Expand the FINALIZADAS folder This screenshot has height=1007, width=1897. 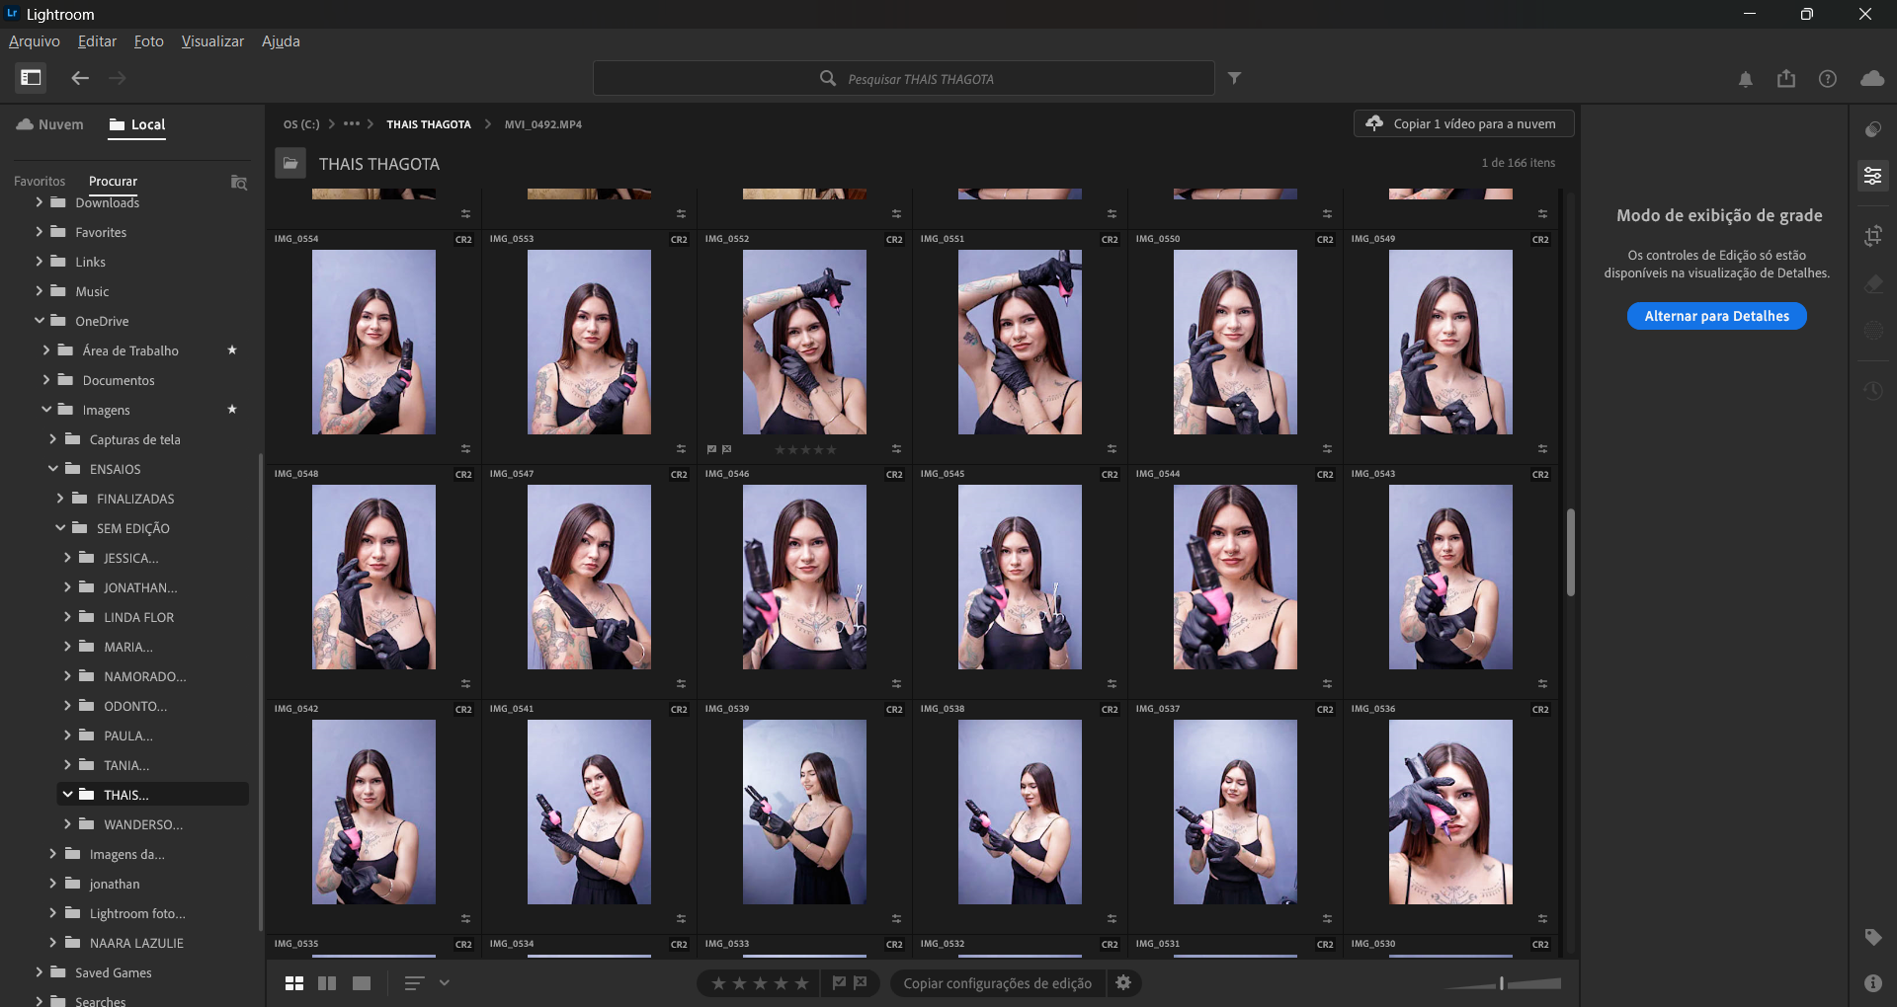(x=60, y=499)
